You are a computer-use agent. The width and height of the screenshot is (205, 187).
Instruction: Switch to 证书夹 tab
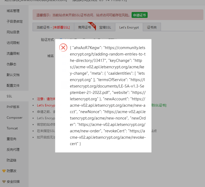pos(152,27)
